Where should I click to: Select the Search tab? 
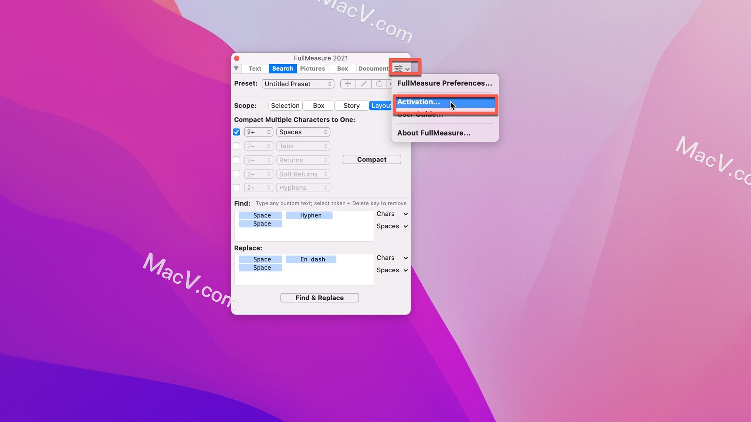click(282, 69)
